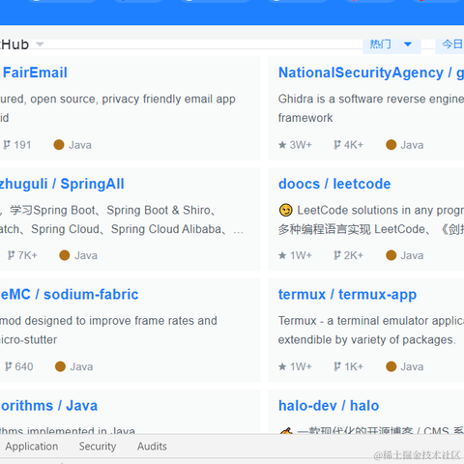The image size is (464, 464).
Task: Click the '640' fork count
Action: (x=24, y=366)
